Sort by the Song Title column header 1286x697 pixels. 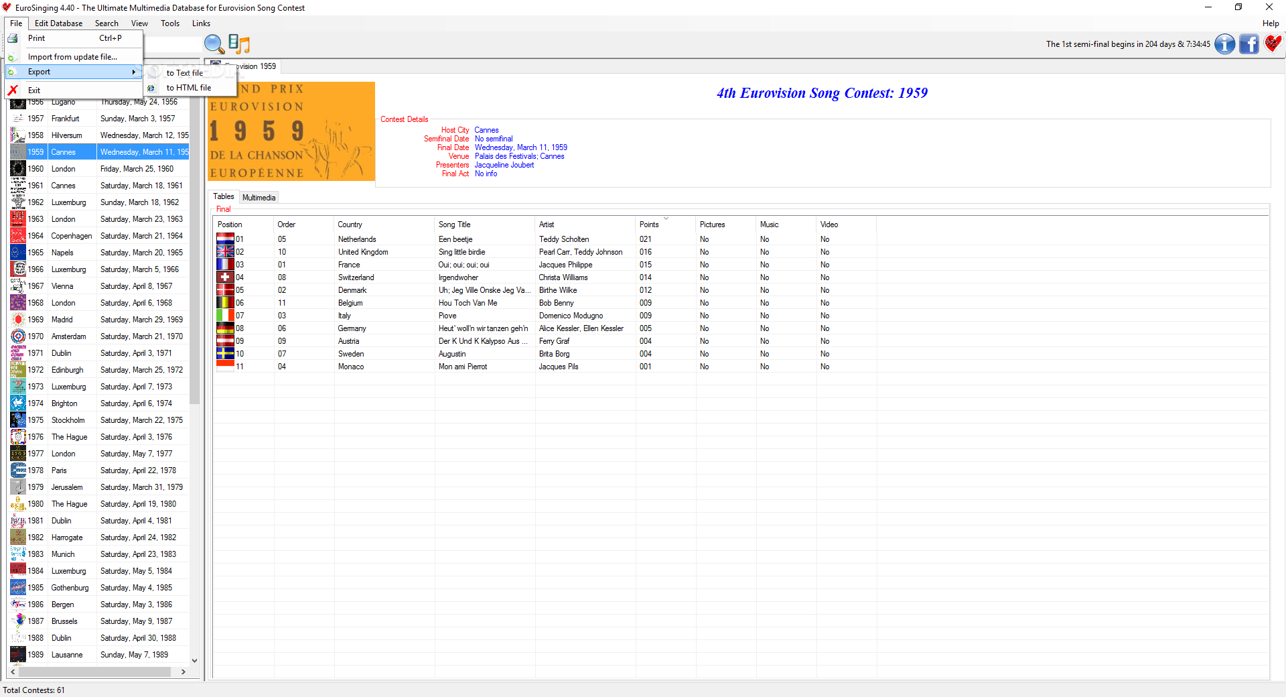click(485, 225)
